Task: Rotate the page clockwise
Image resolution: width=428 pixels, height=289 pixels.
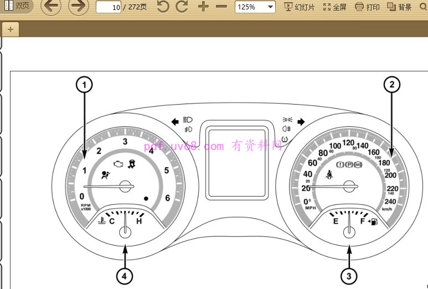Action: click(182, 7)
